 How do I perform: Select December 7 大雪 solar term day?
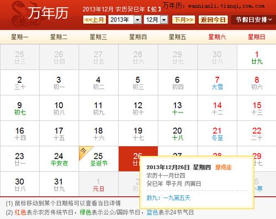(x=217, y=83)
